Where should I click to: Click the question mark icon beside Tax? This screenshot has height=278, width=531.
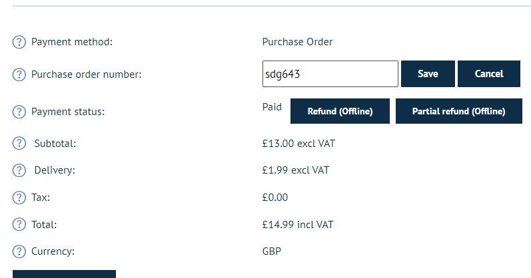[19, 197]
